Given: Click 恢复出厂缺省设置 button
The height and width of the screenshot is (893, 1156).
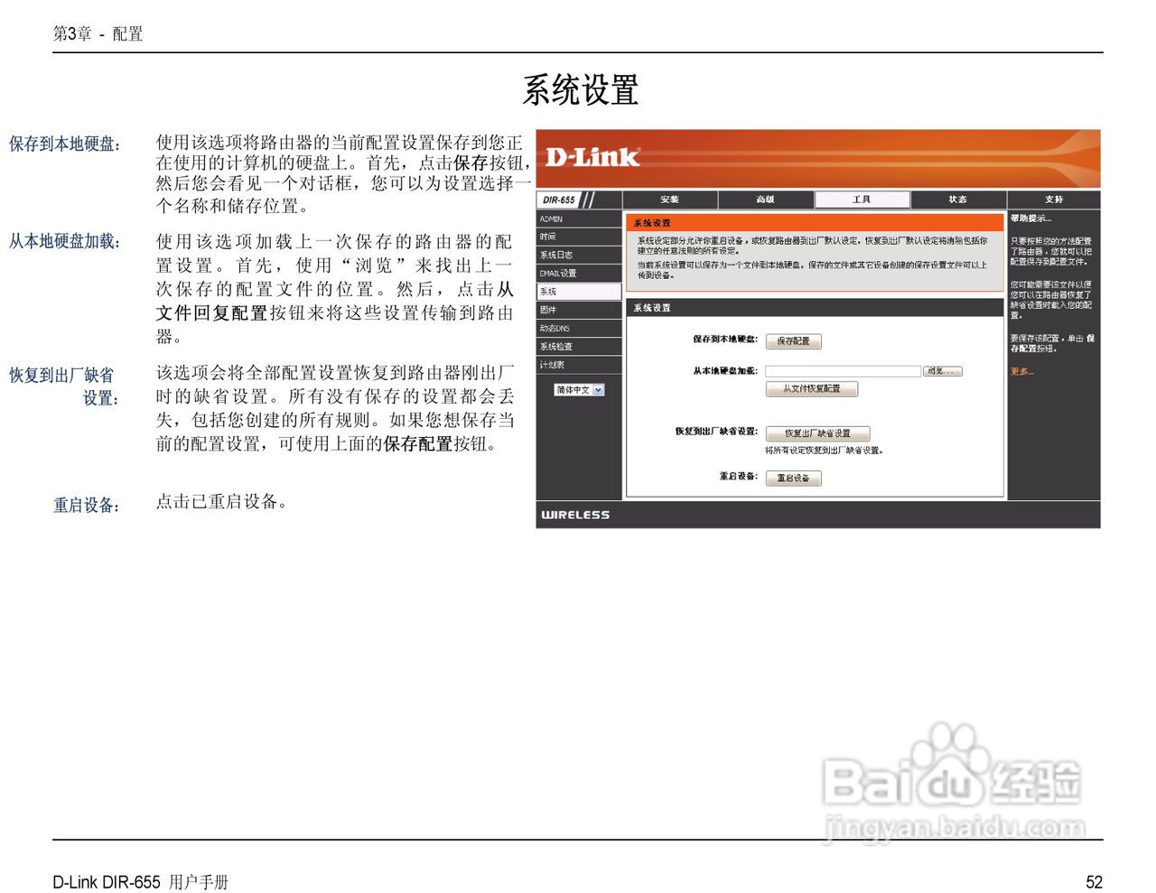Looking at the screenshot, I should (x=817, y=433).
